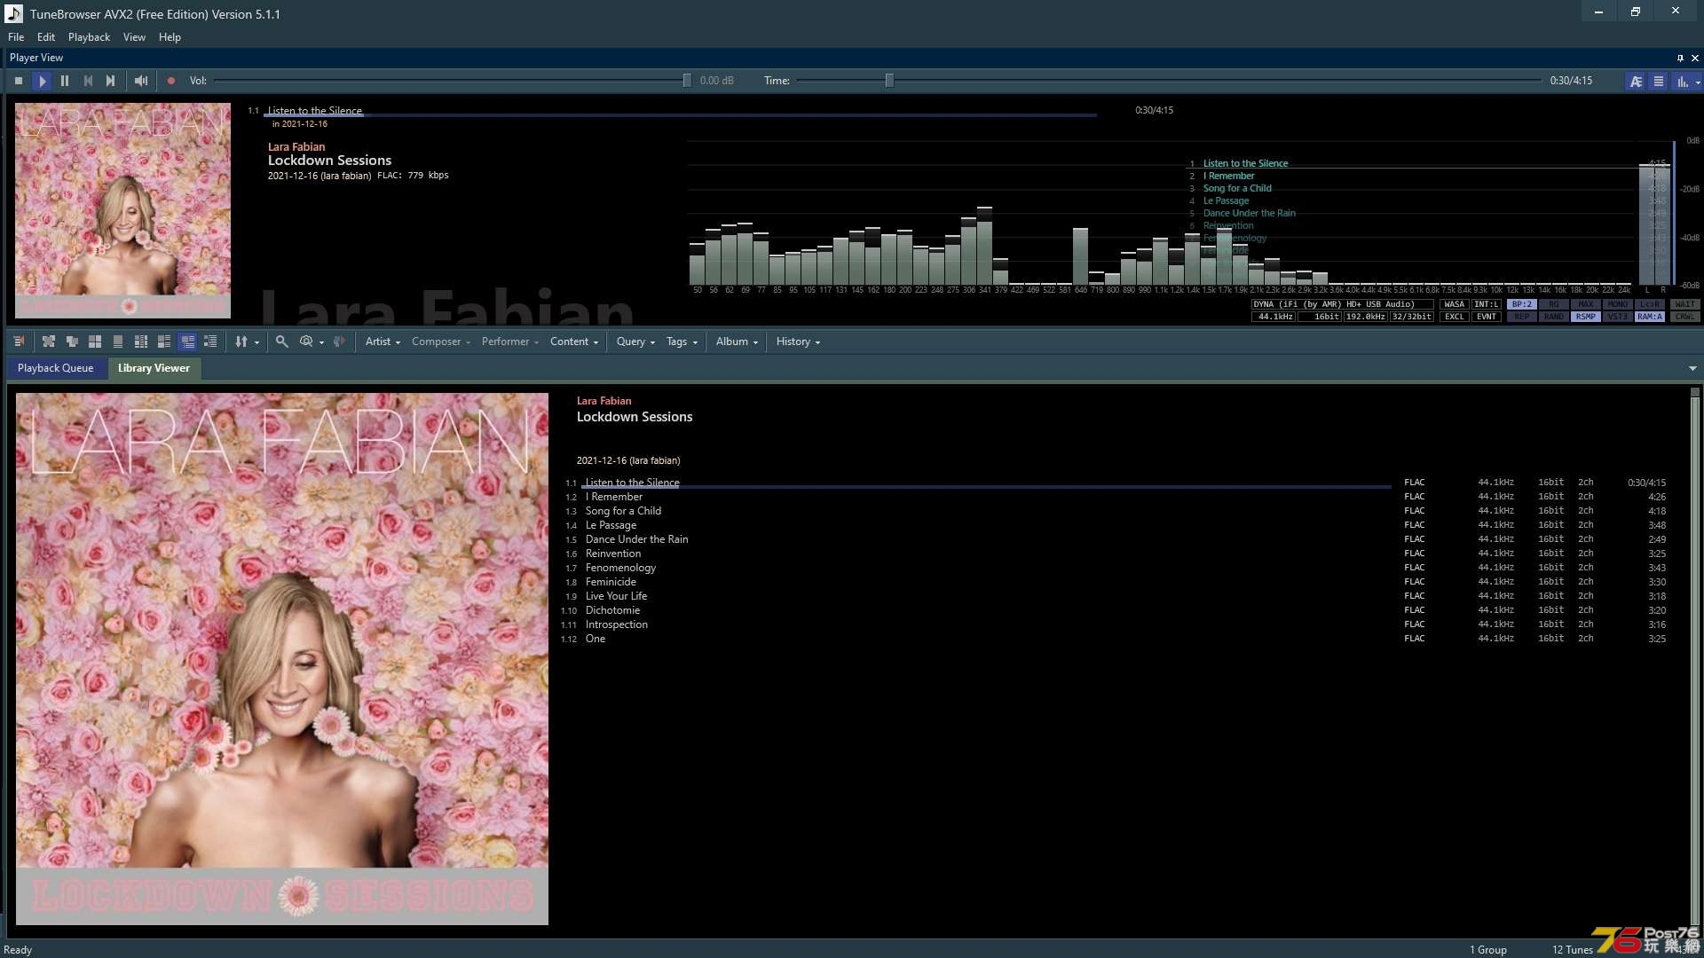Screen dimensions: 1704x958
Task: Select the single-column list view icon
Action: [x=118, y=342]
